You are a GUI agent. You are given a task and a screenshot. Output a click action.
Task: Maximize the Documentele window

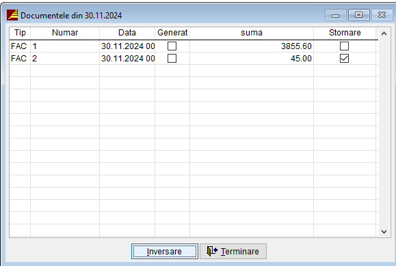coord(358,15)
